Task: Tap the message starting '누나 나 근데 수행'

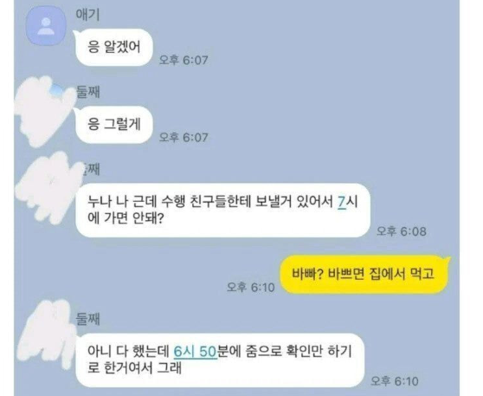Action: [223, 211]
